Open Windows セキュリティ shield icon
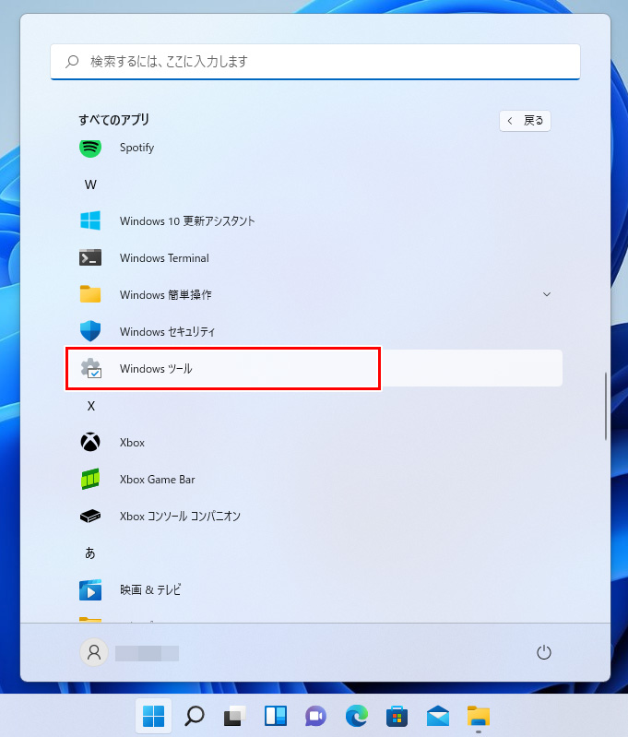The image size is (628, 737). pos(90,331)
